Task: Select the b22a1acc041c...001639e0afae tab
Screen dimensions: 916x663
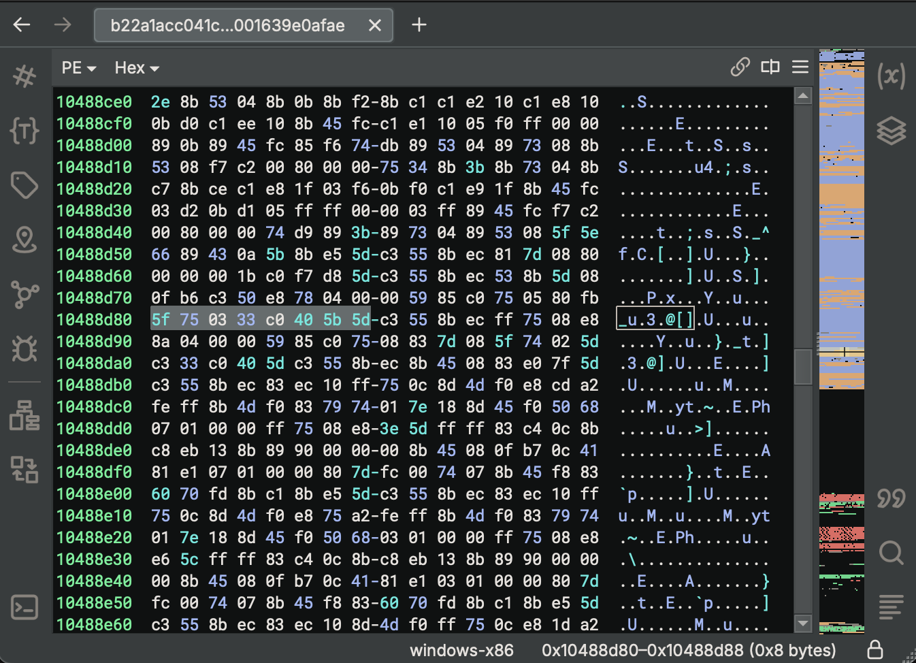Action: 243,25
